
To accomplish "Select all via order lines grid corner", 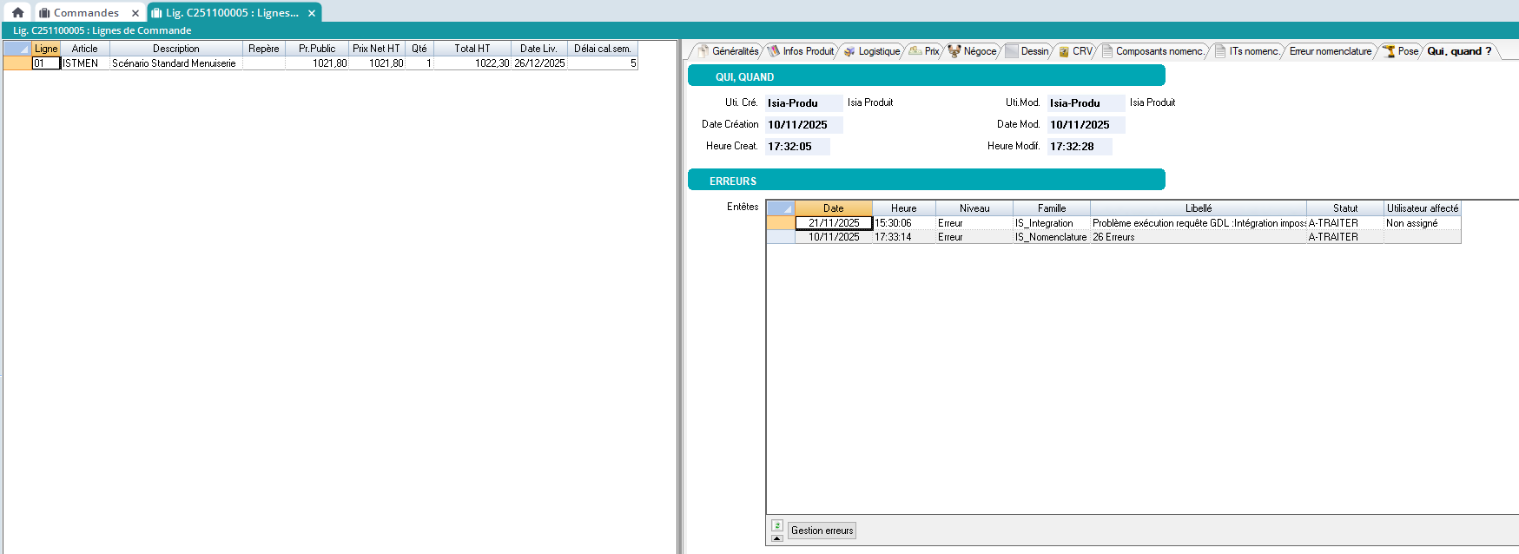I will click(17, 49).
